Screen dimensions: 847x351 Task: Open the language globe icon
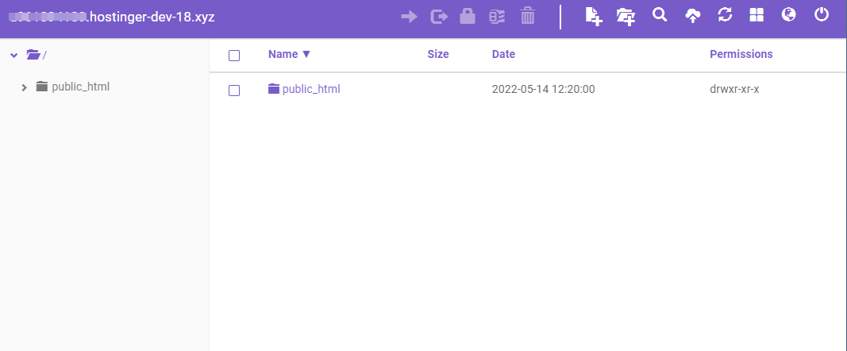[789, 14]
